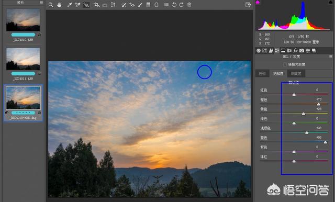Switch to the 明亮度 tab

[296, 74]
